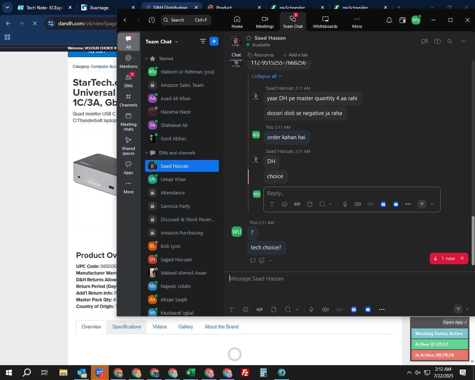Star Saad Hassan as favorite

point(249,38)
